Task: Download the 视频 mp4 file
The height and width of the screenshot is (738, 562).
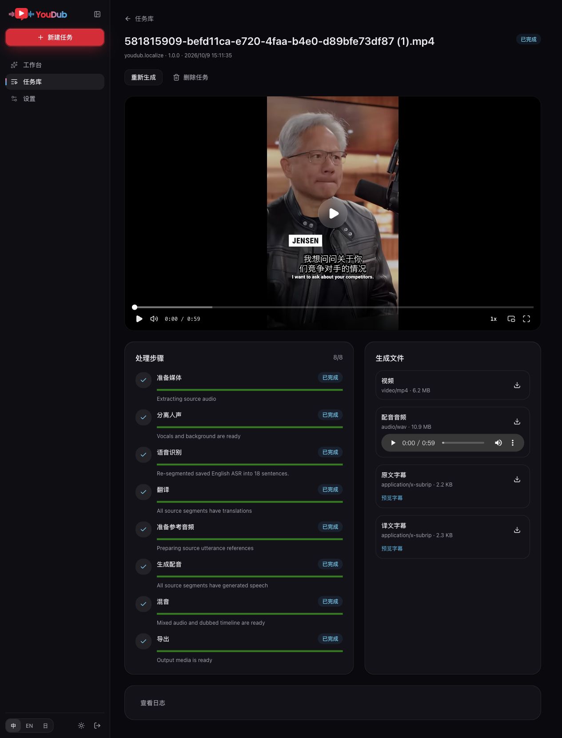Action: click(x=517, y=385)
